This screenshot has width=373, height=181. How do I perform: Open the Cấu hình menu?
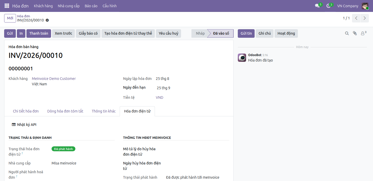tap(110, 6)
